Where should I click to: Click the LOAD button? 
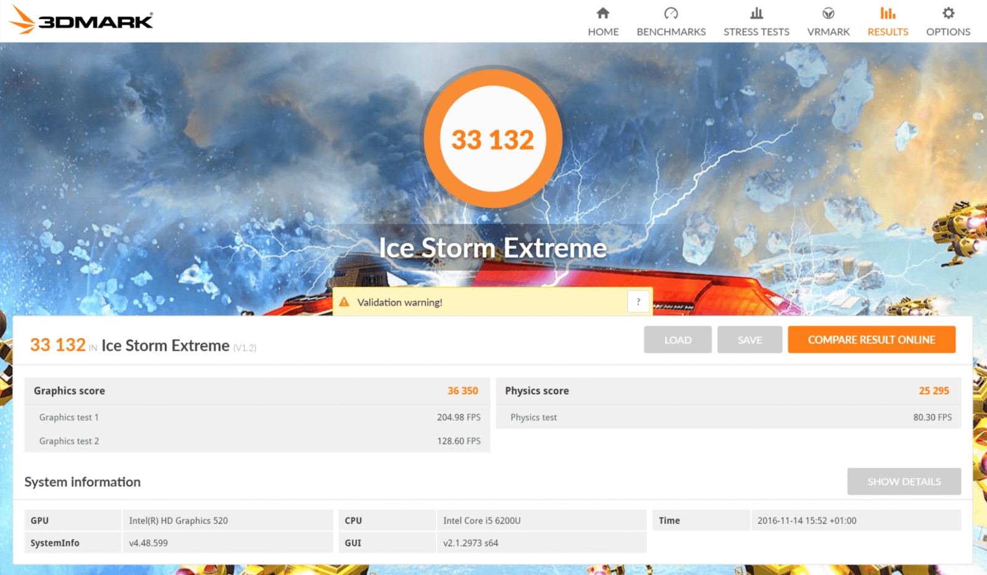[678, 340]
